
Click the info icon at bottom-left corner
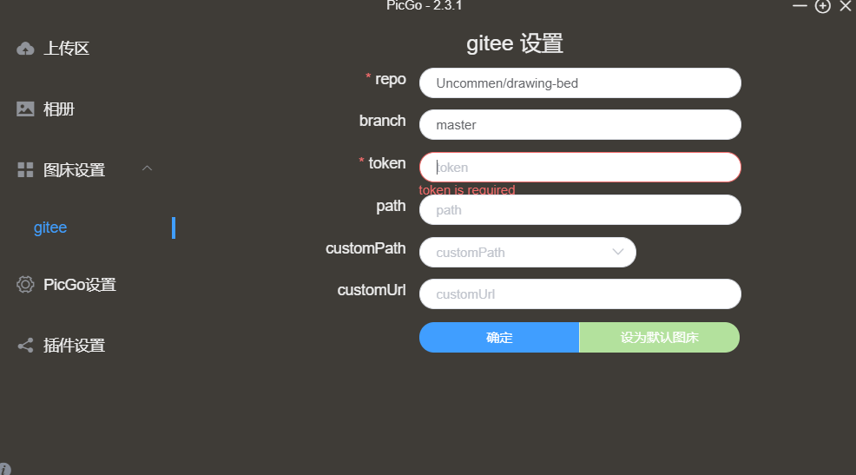coord(4,469)
